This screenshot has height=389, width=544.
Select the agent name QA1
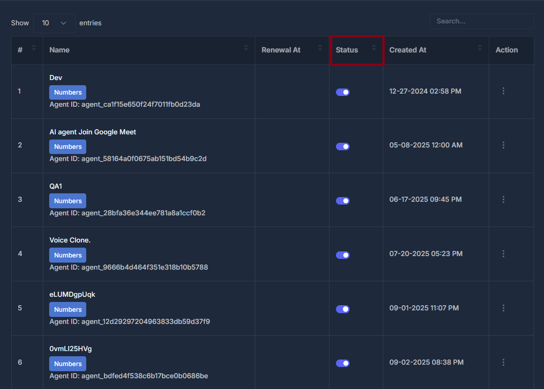(x=55, y=186)
